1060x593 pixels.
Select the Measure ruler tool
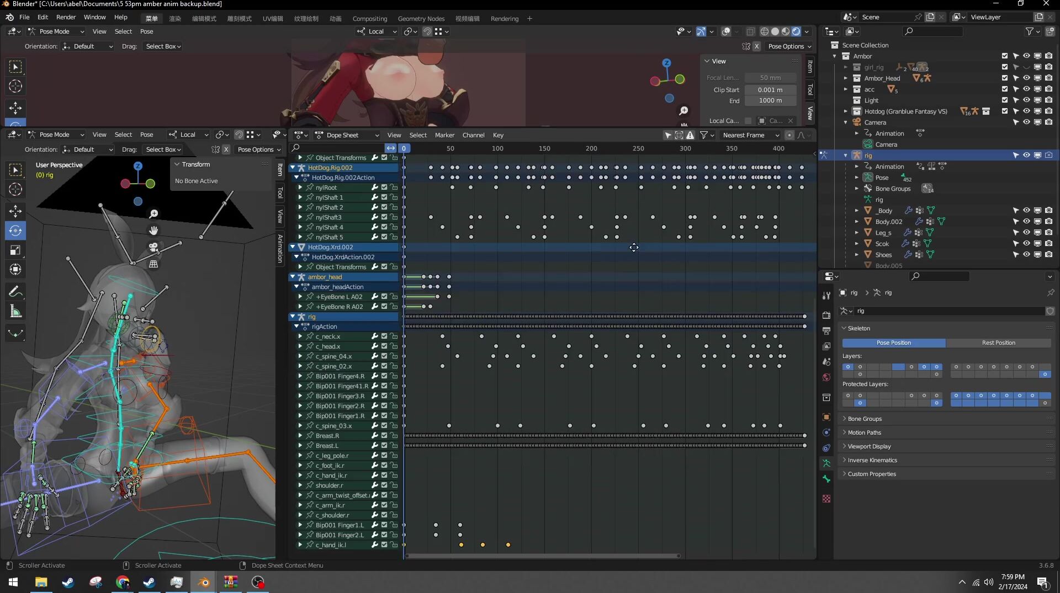click(15, 312)
